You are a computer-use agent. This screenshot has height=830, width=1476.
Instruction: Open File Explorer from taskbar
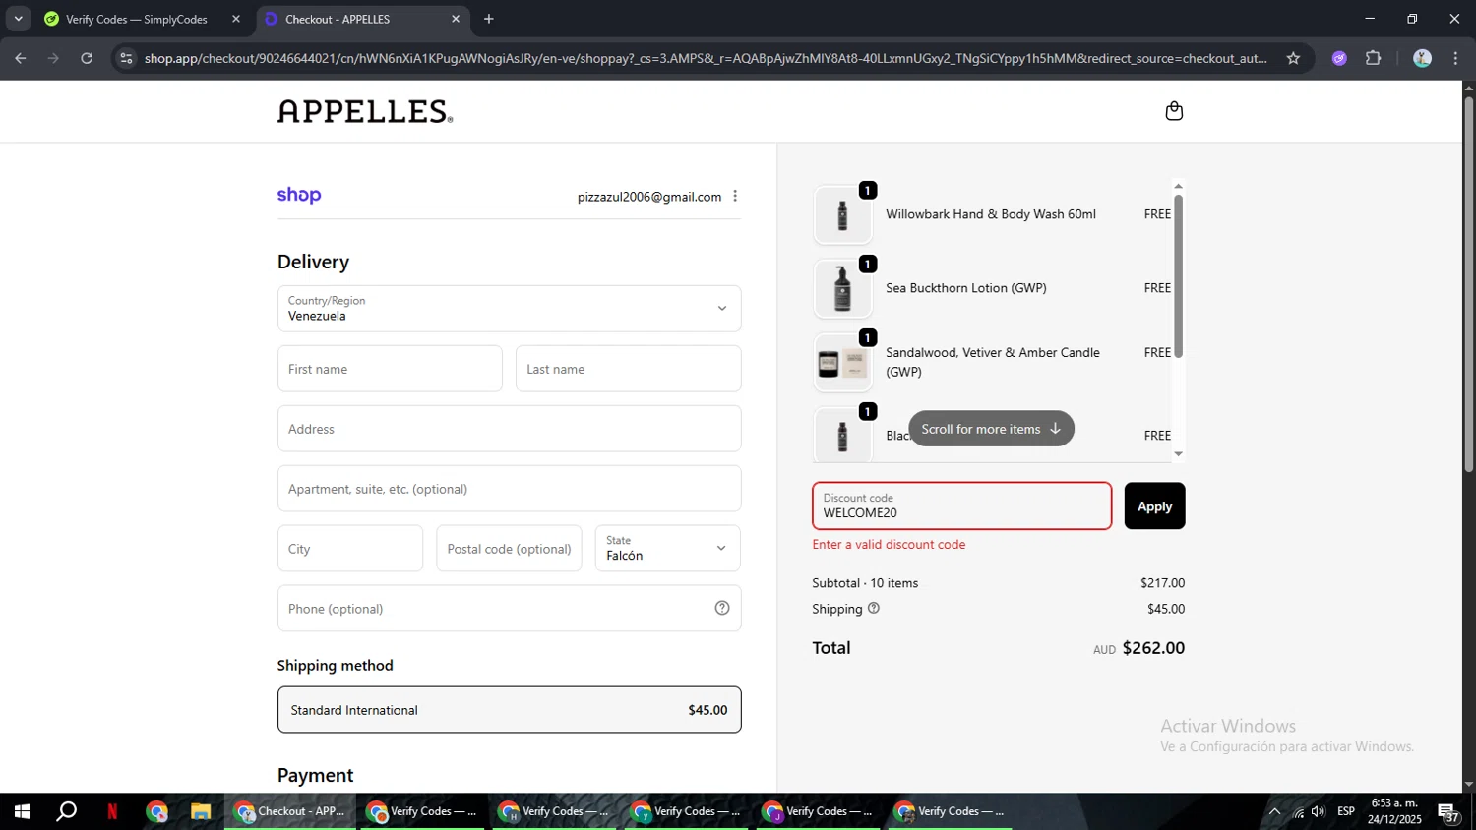pyautogui.click(x=201, y=811)
